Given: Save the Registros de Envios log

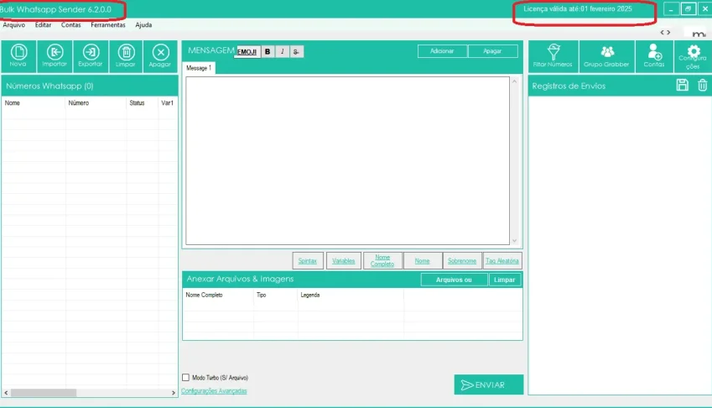Looking at the screenshot, I should pyautogui.click(x=682, y=85).
